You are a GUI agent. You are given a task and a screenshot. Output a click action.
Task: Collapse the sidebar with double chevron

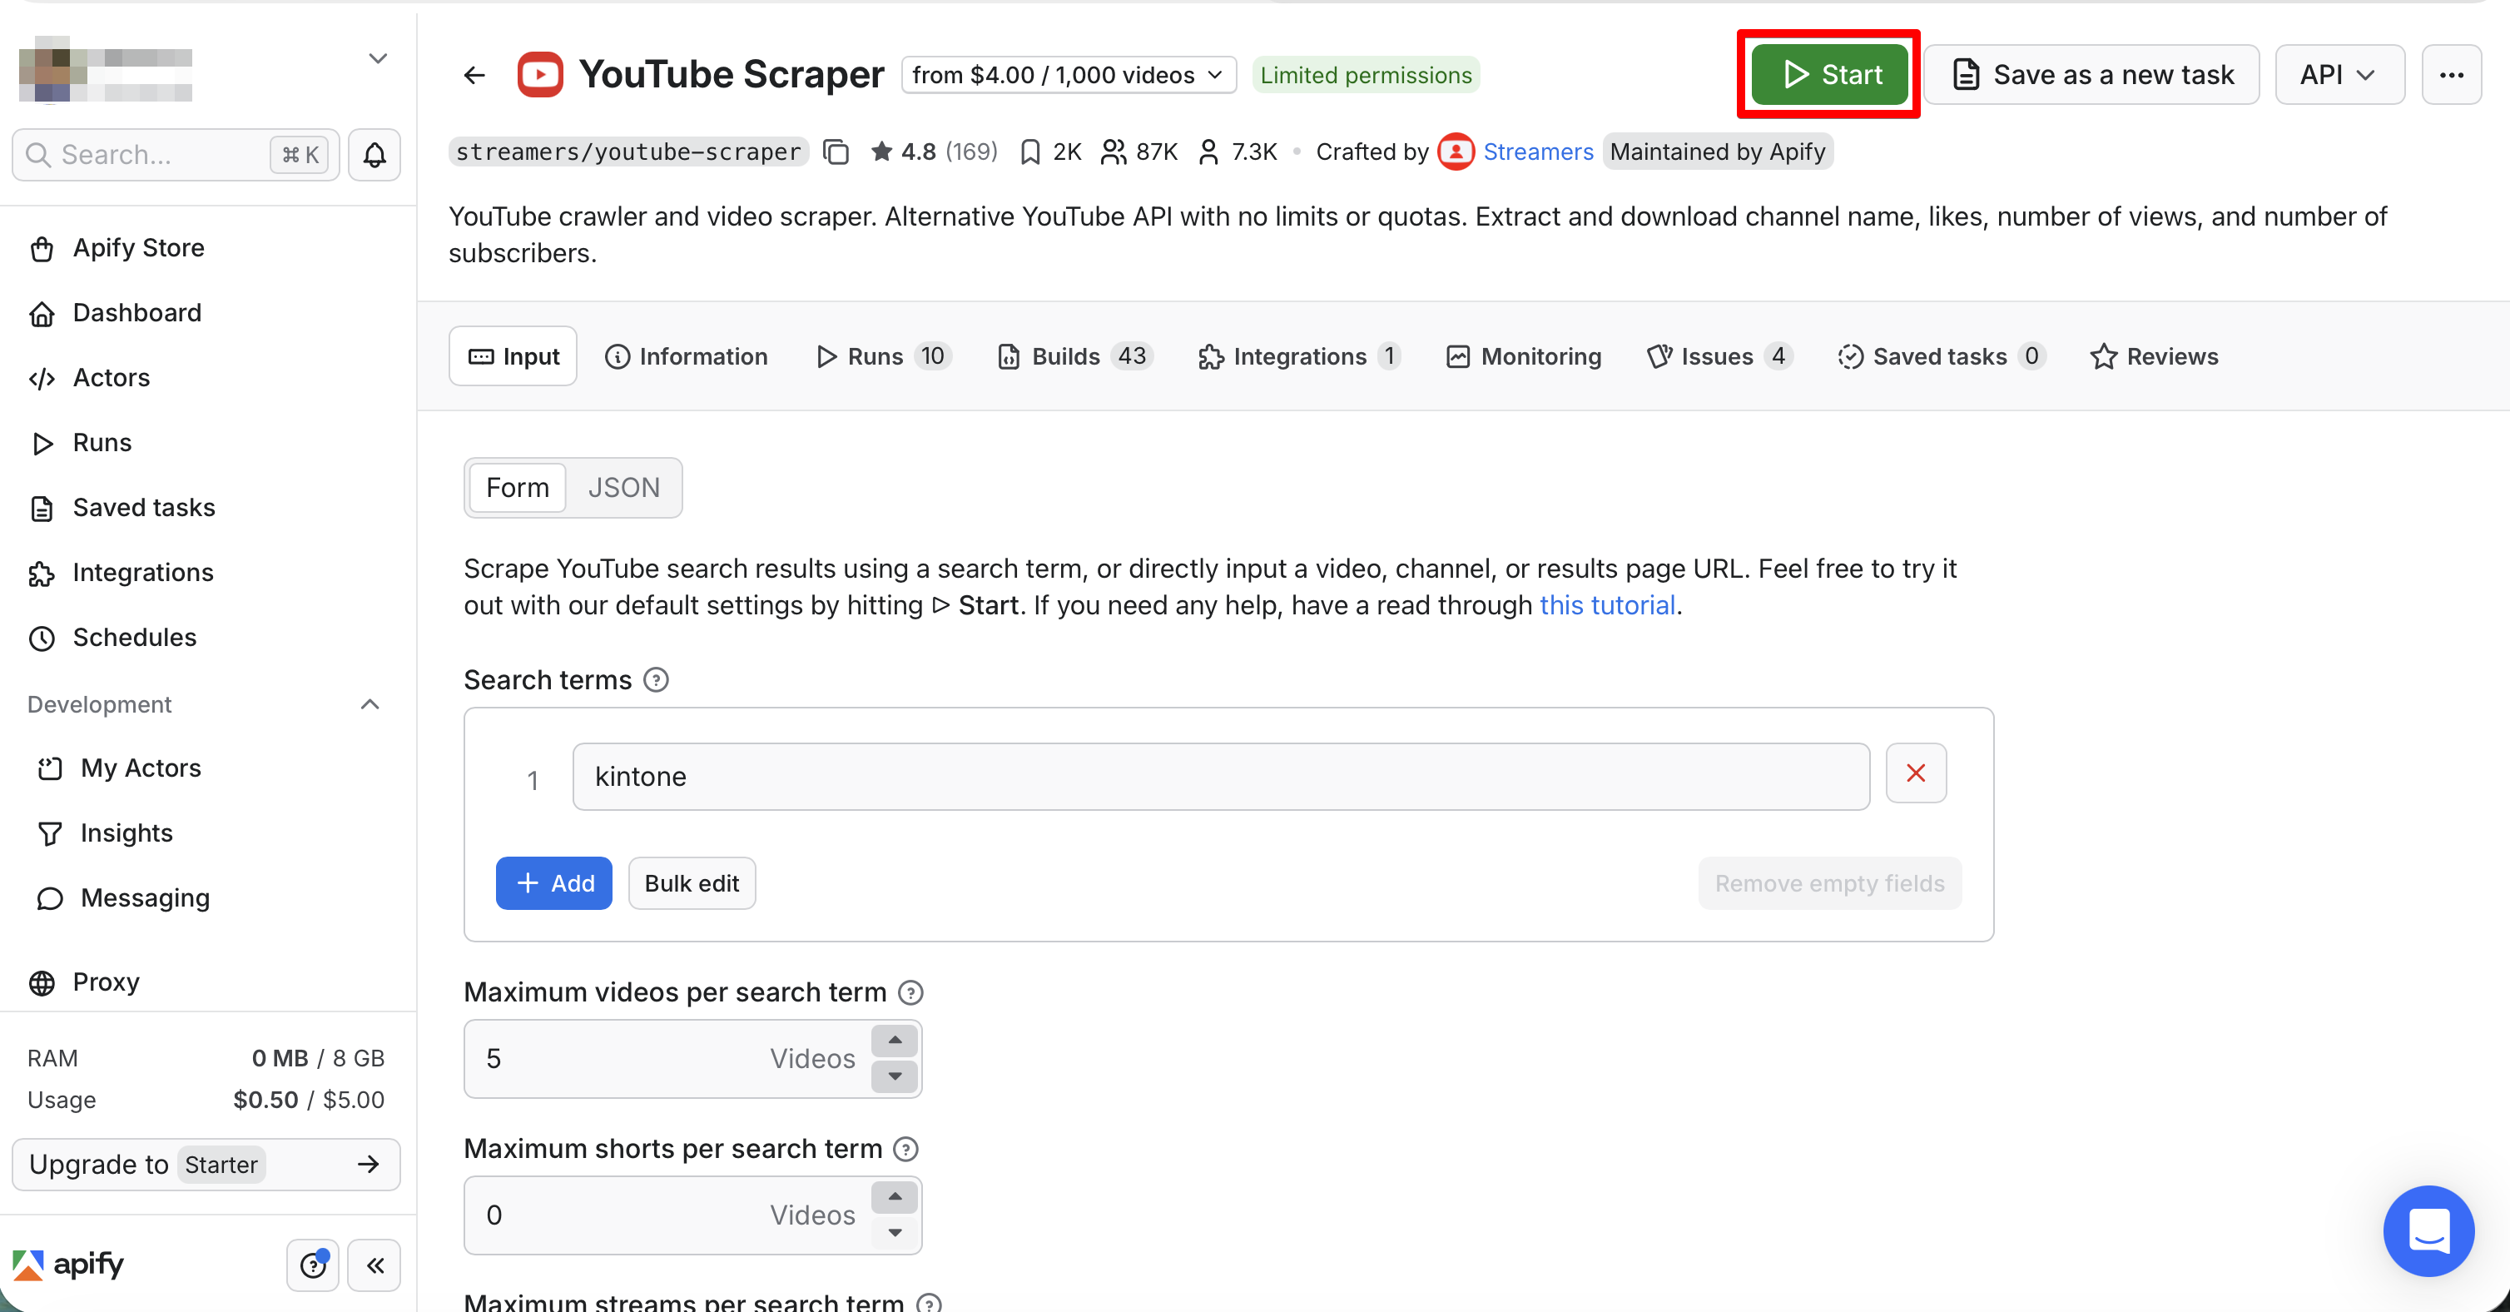coord(375,1265)
